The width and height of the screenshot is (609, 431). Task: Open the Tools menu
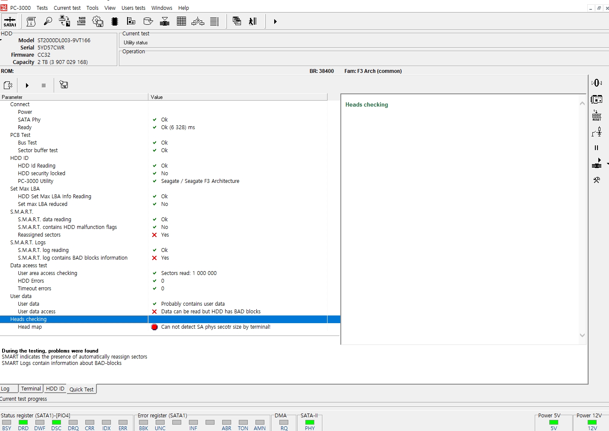point(92,8)
